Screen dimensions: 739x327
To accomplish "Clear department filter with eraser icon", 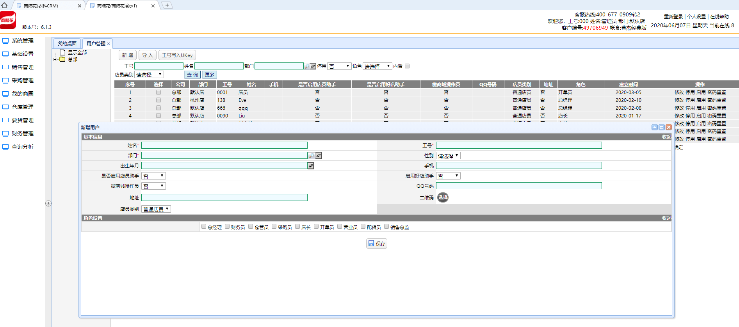I will tap(313, 66).
